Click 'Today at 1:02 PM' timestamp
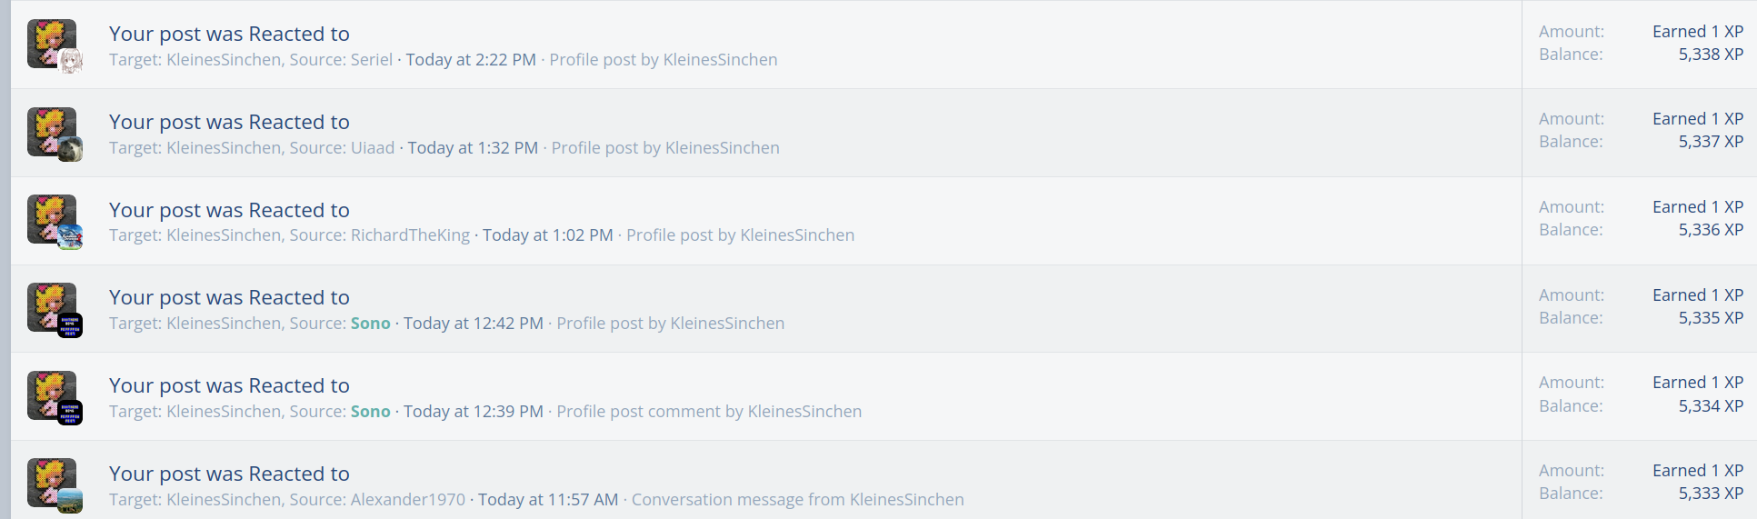The width and height of the screenshot is (1757, 519). (x=548, y=235)
